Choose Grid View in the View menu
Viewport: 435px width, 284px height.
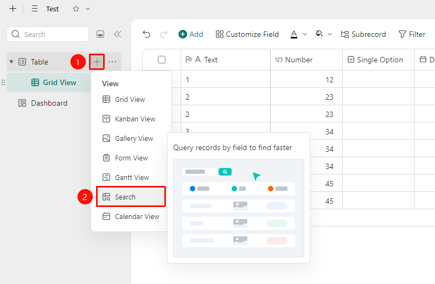pyautogui.click(x=130, y=99)
